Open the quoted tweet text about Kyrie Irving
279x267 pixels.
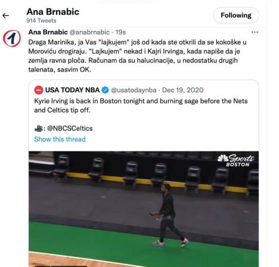click(x=141, y=105)
